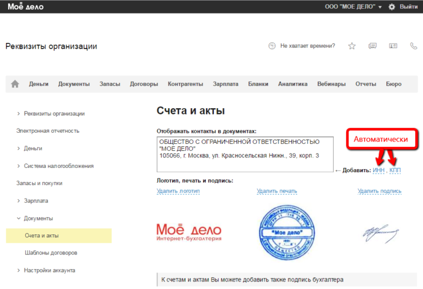The width and height of the screenshot is (423, 289).
Task: Open the Аналитика menu
Action: pyautogui.click(x=293, y=84)
